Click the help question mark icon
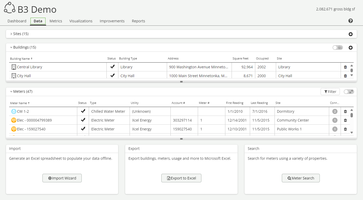The image size is (363, 200). (x=351, y=21)
